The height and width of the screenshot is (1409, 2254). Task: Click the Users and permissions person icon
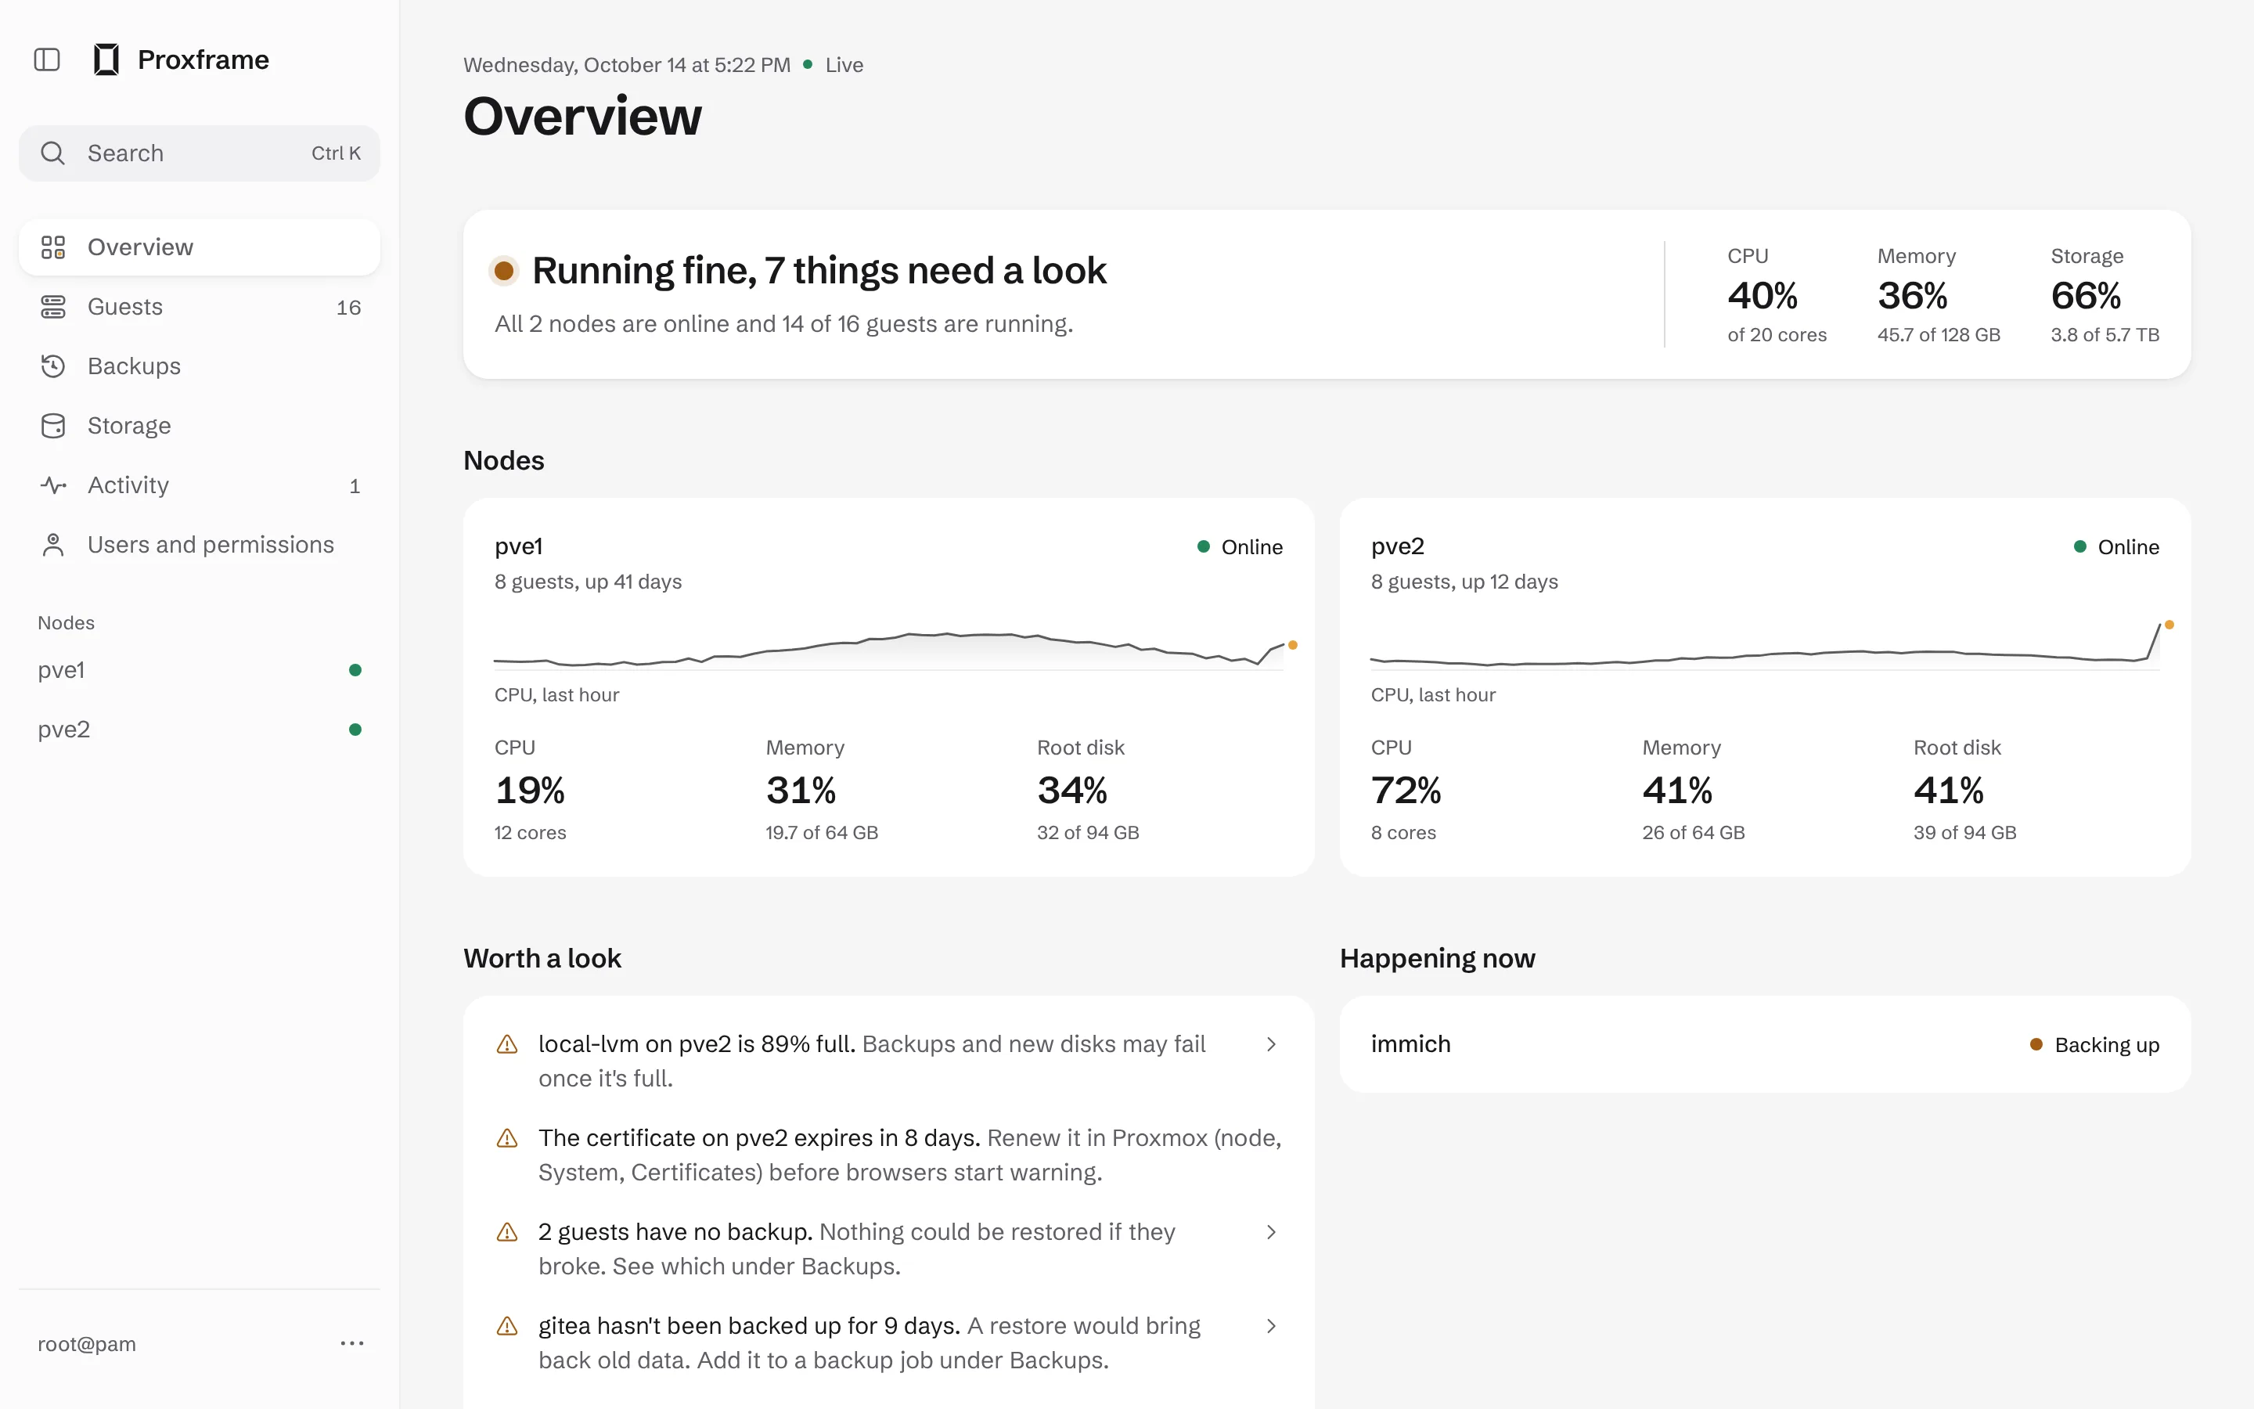[53, 544]
